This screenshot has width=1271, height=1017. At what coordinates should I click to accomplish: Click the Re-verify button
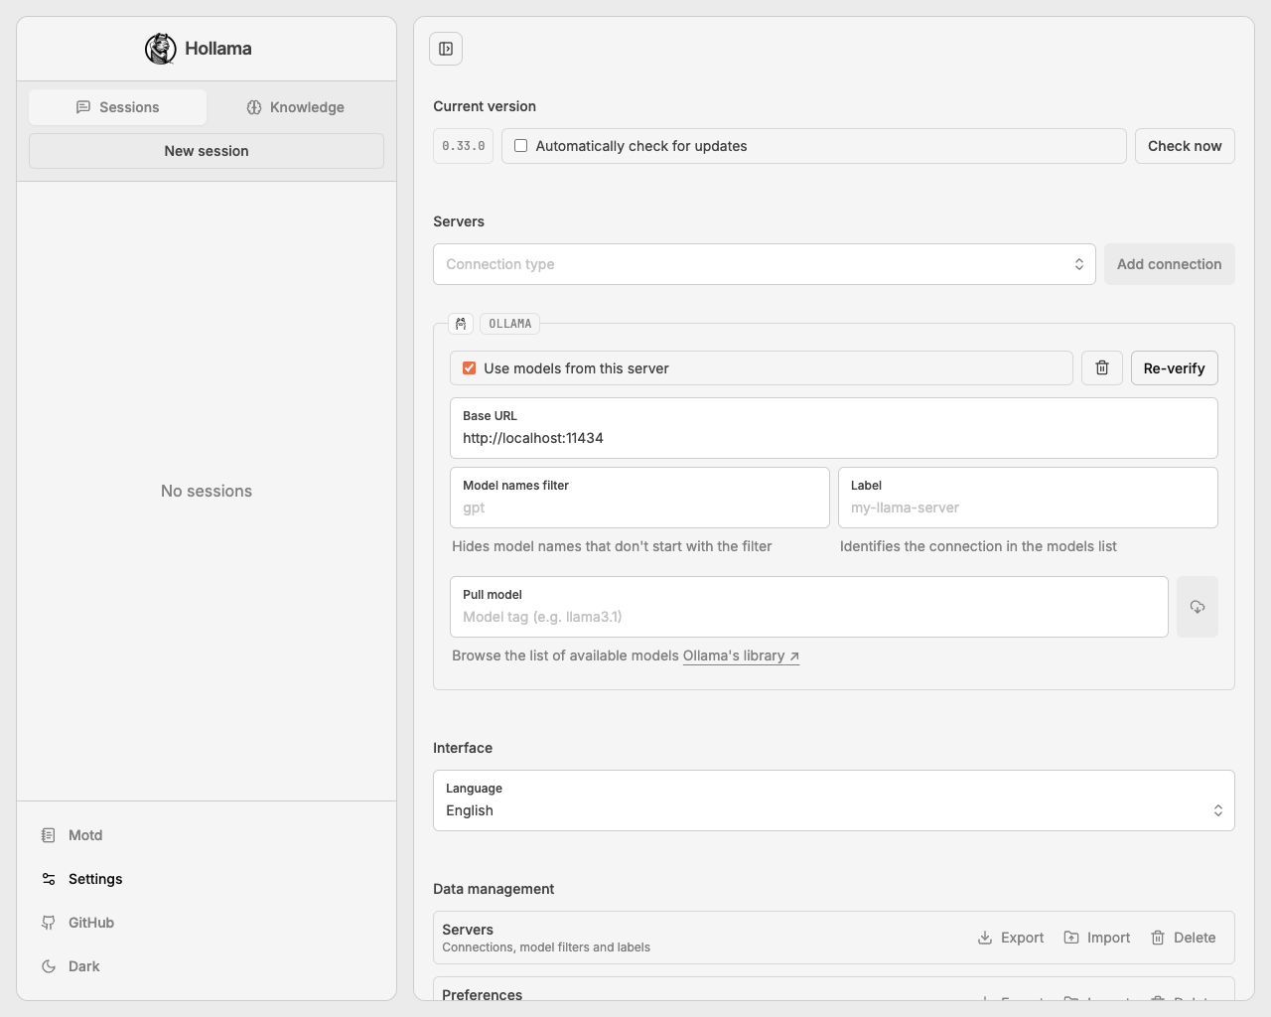[1174, 368]
